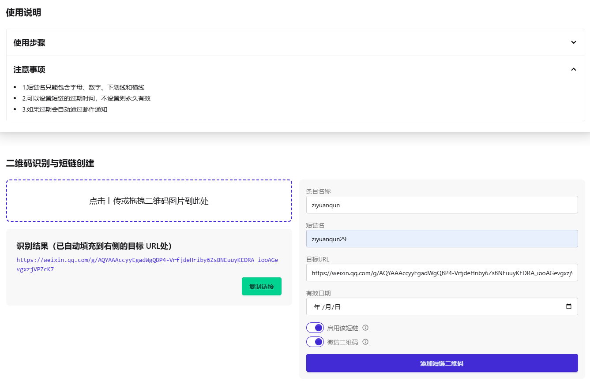Show info tooltip icon for 微信二维码
The image size is (590, 381).
pyautogui.click(x=365, y=342)
